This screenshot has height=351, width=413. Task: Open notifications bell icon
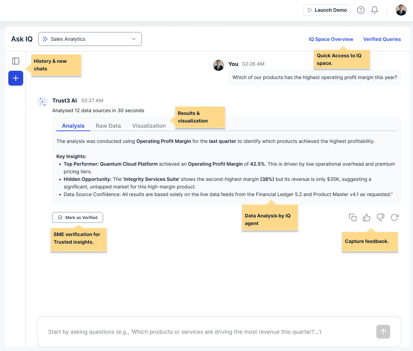(x=375, y=10)
